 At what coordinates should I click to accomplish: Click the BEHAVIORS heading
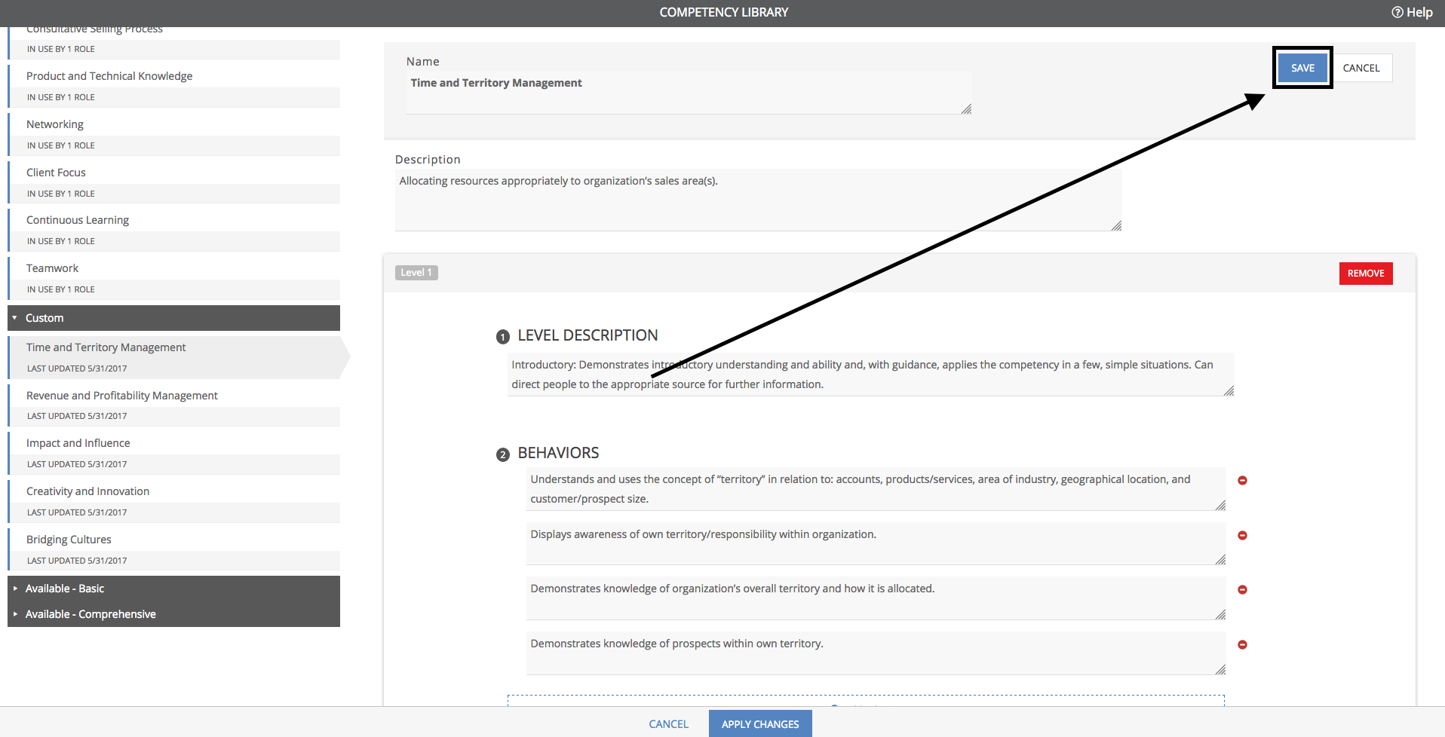[x=558, y=453]
